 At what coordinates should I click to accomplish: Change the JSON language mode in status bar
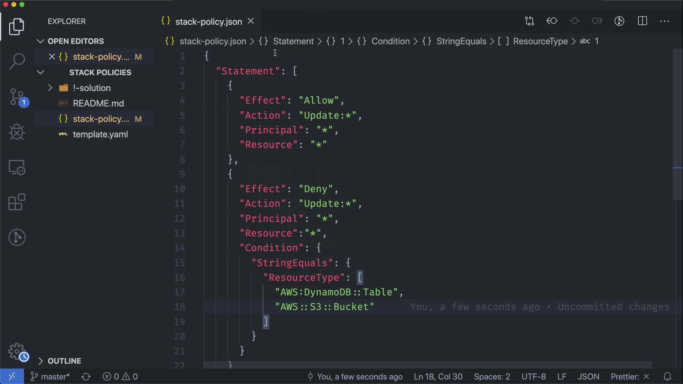(x=588, y=377)
